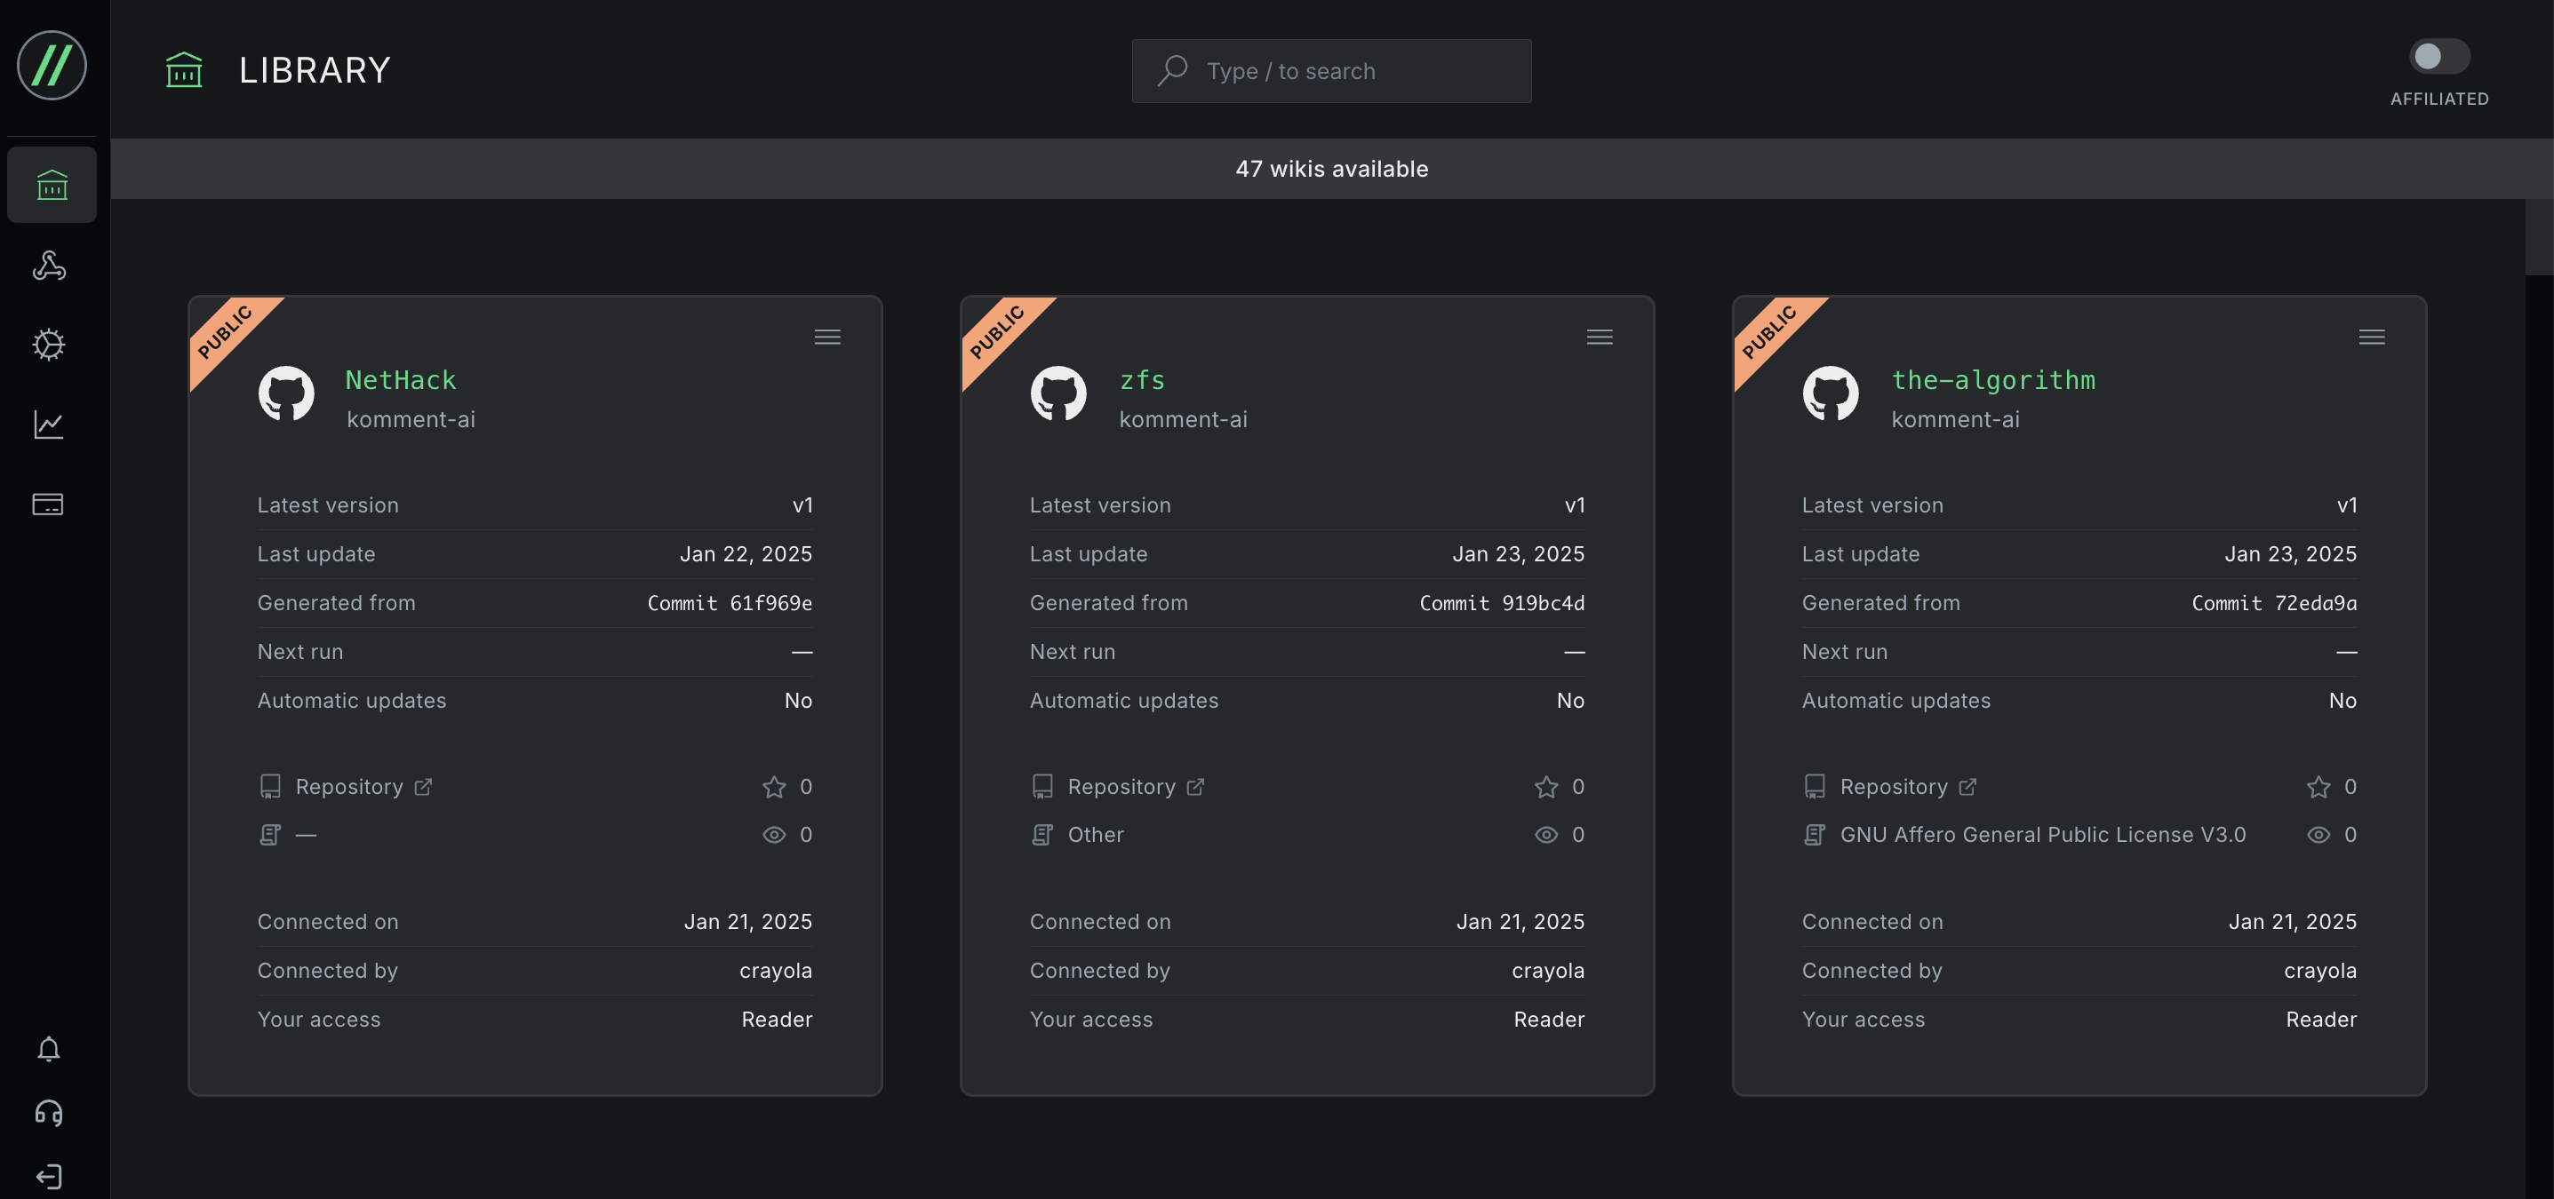2554x1199 pixels.
Task: Click the AFFILIATED label text
Action: (2439, 99)
